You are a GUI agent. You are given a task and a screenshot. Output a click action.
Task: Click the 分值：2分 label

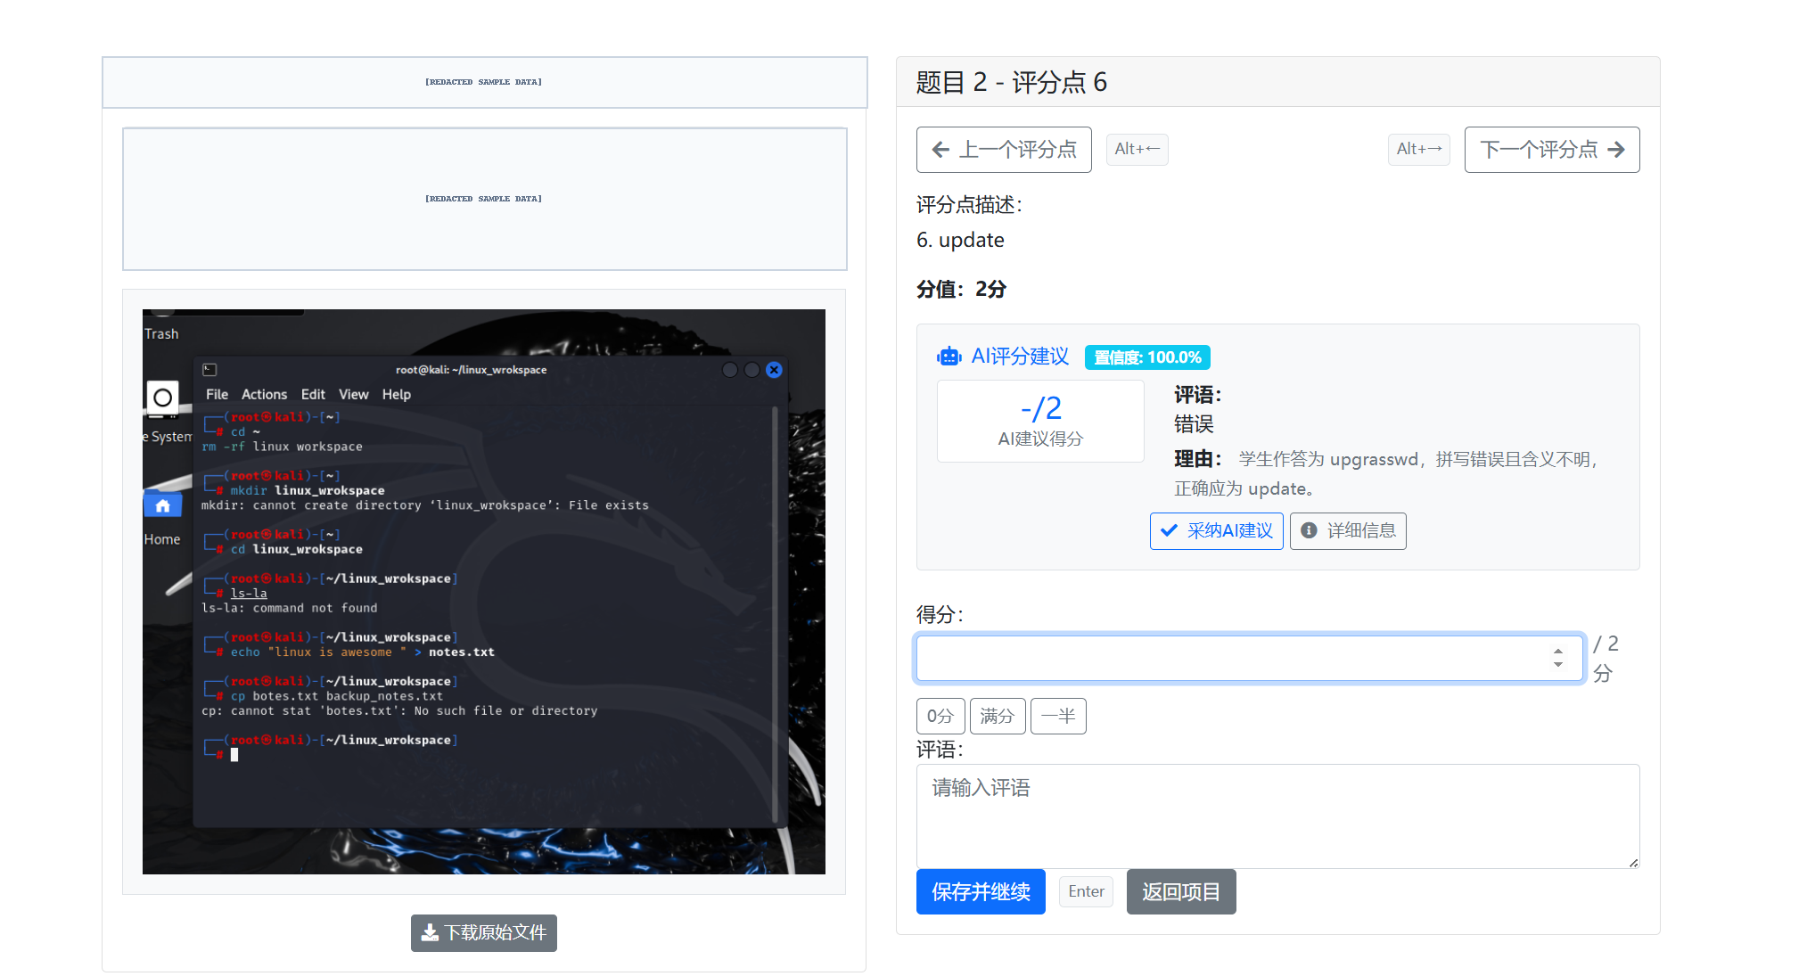pos(961,290)
